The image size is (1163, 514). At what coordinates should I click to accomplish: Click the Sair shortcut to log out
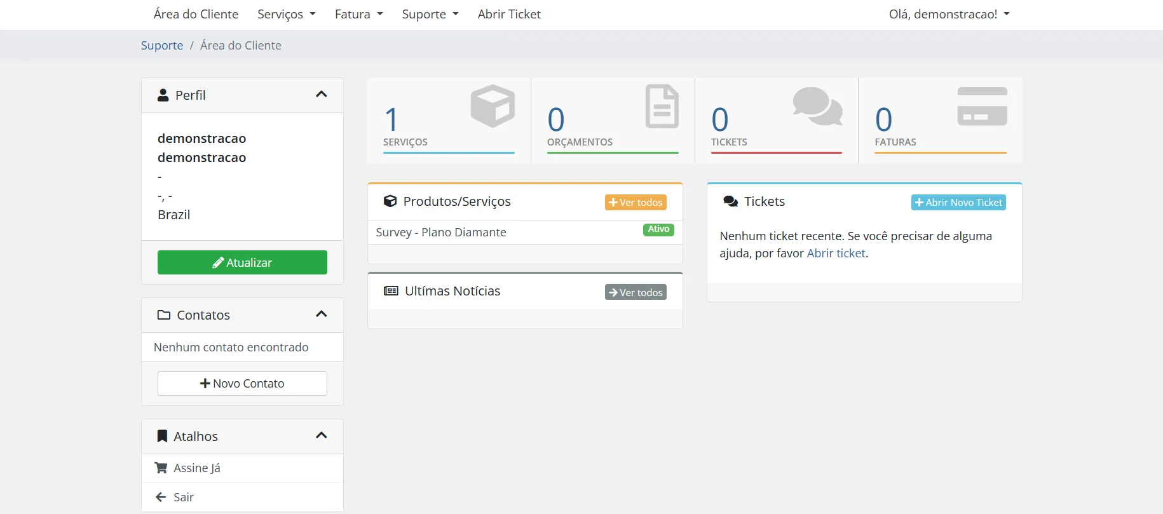pos(242,497)
